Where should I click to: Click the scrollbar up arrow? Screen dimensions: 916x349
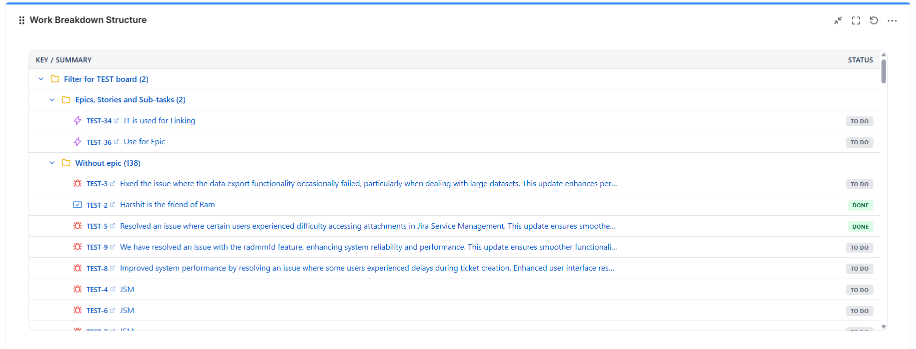[x=883, y=54]
